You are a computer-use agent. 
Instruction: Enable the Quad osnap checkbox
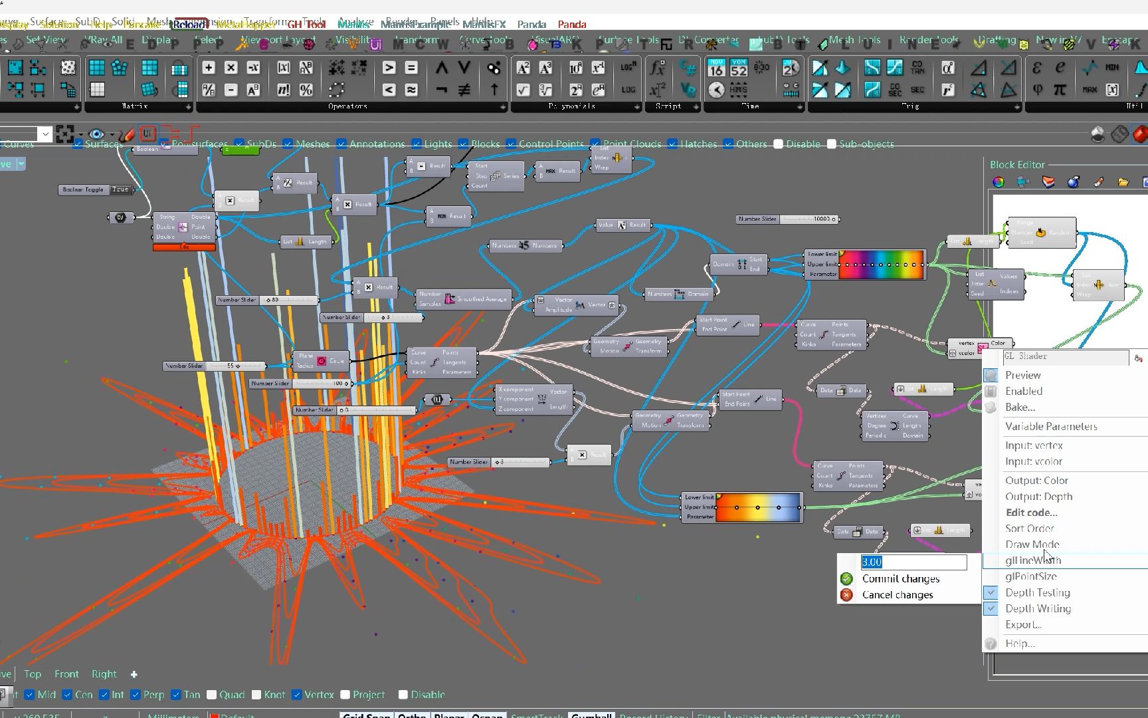[x=211, y=695]
